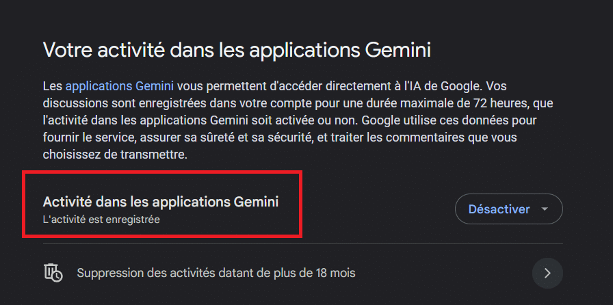Click the red highlighted box around activity status
This screenshot has width=613, height=305.
(162, 204)
